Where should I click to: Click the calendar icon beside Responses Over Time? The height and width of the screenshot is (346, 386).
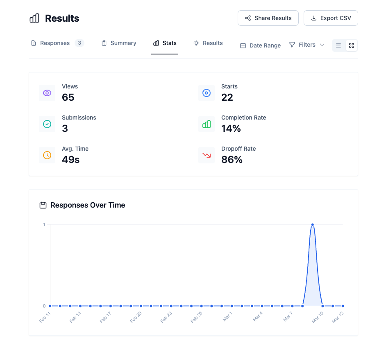pyautogui.click(x=43, y=205)
